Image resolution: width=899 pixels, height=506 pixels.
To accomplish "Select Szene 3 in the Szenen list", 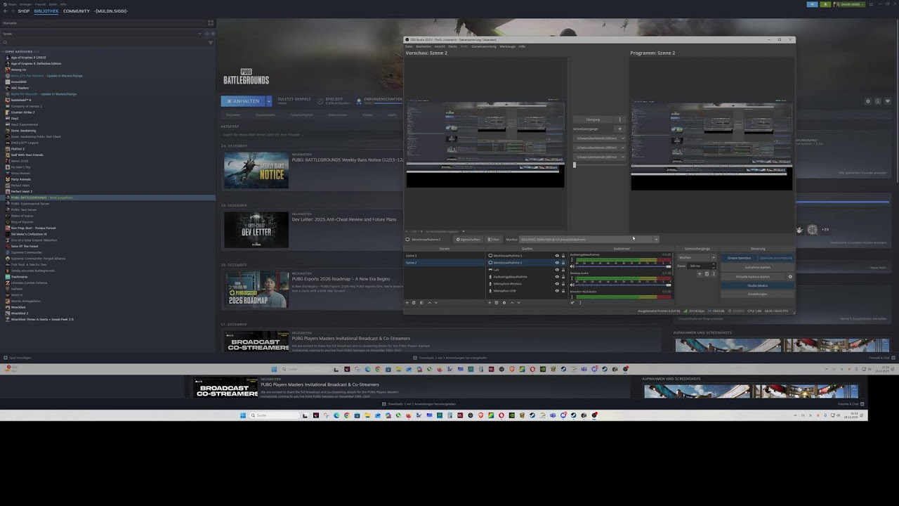I will 444,256.
